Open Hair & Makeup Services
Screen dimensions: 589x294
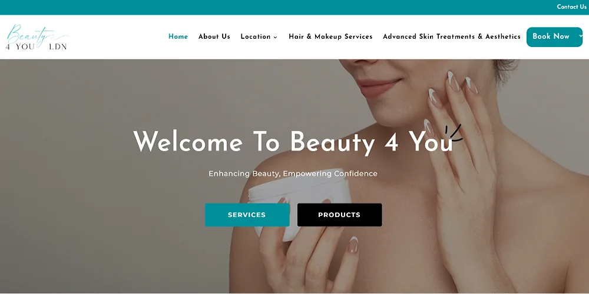pos(330,36)
